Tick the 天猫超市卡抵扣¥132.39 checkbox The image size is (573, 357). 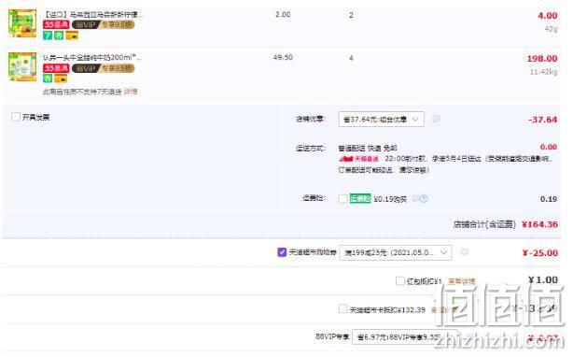(342, 309)
